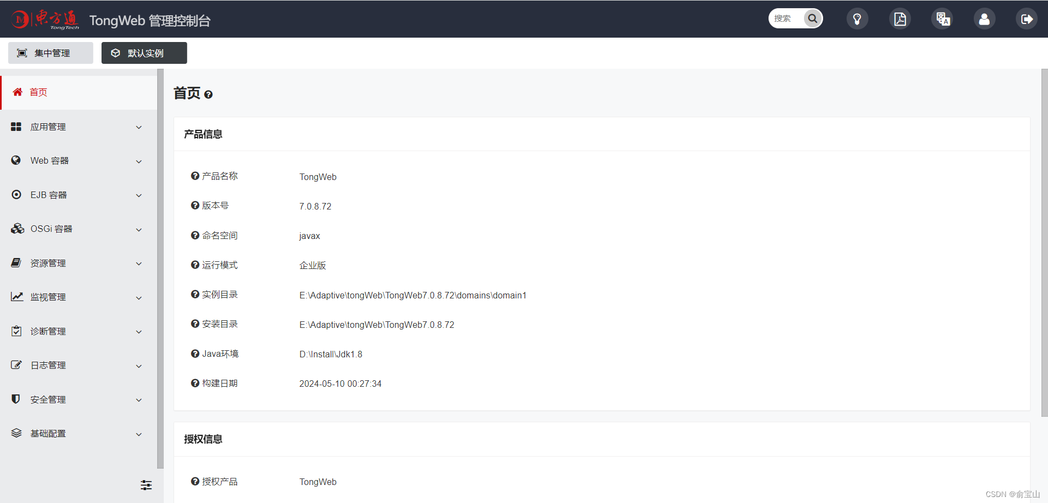Click the search magnifier icon
Image resolution: width=1048 pixels, height=503 pixels.
click(x=813, y=19)
